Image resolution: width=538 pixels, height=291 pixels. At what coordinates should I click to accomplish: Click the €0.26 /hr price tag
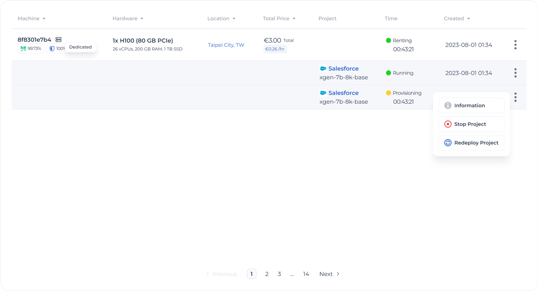point(275,49)
